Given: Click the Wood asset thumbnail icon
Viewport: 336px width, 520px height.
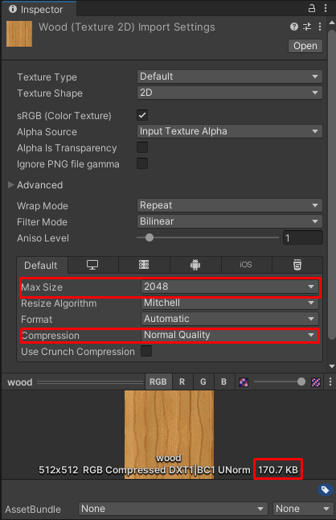Looking at the screenshot, I should 19,34.
